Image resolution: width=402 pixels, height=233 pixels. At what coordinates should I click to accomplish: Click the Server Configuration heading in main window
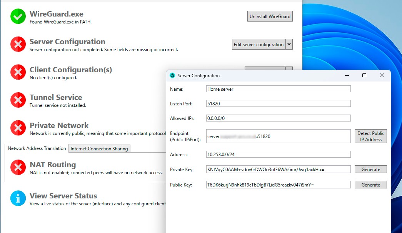(67, 42)
